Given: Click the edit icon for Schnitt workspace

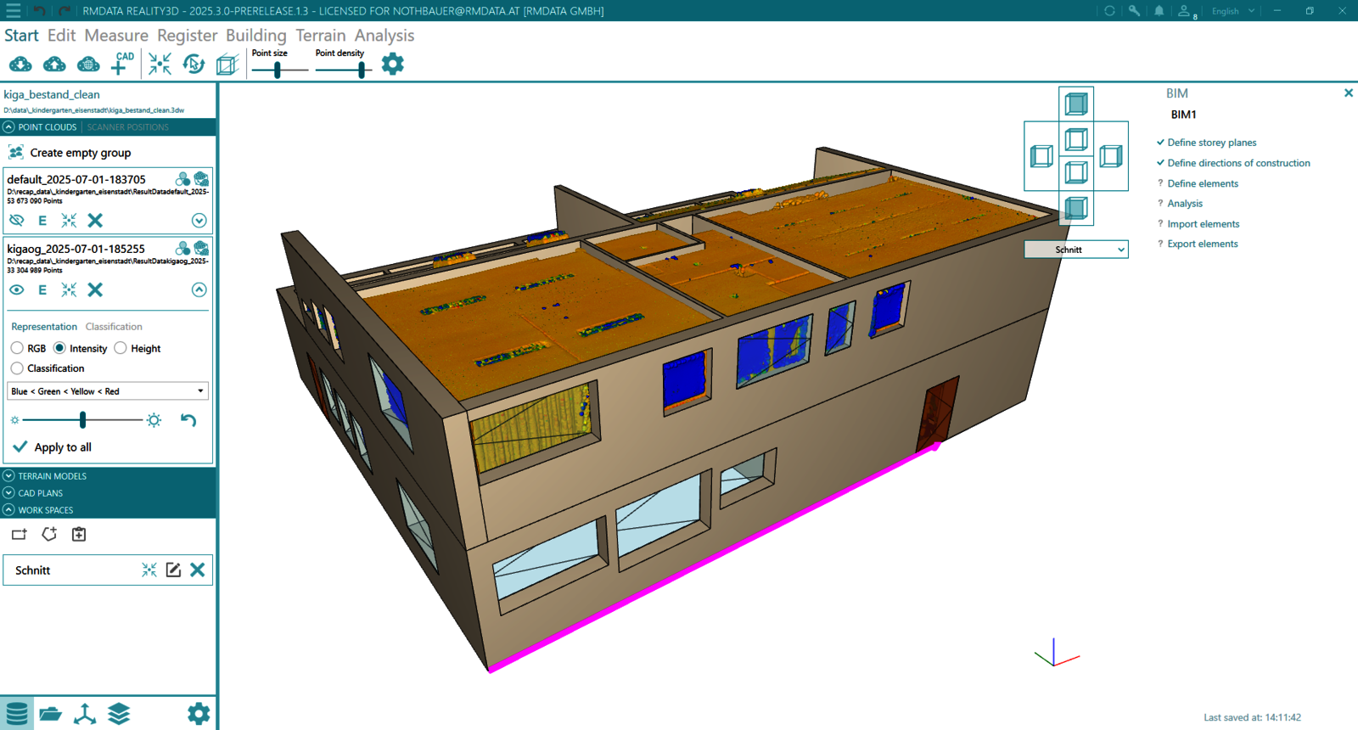Looking at the screenshot, I should [x=173, y=570].
